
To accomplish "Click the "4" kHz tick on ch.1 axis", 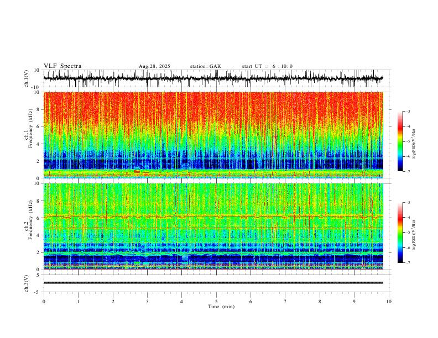I will click(39, 144).
